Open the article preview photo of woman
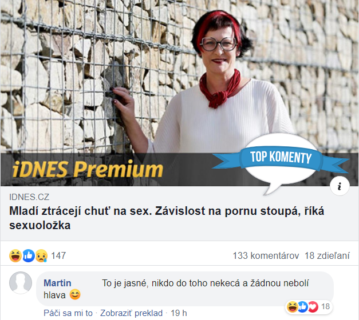This screenshot has width=359, height=320. pyautogui.click(x=180, y=93)
